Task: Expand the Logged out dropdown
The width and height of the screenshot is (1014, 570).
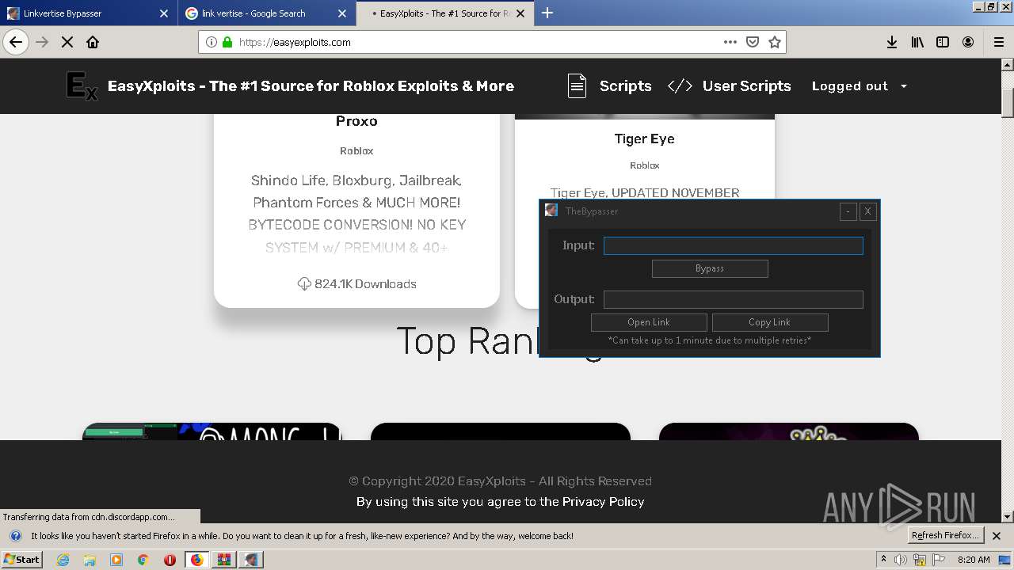Action: (x=859, y=86)
